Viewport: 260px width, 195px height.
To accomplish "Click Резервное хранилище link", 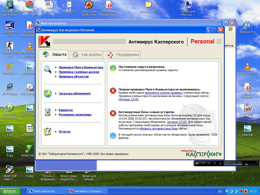I will coord(75,115).
